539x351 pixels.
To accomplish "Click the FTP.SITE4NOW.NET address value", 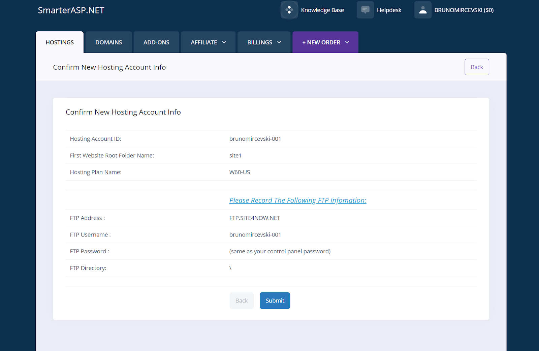I will coord(255,218).
